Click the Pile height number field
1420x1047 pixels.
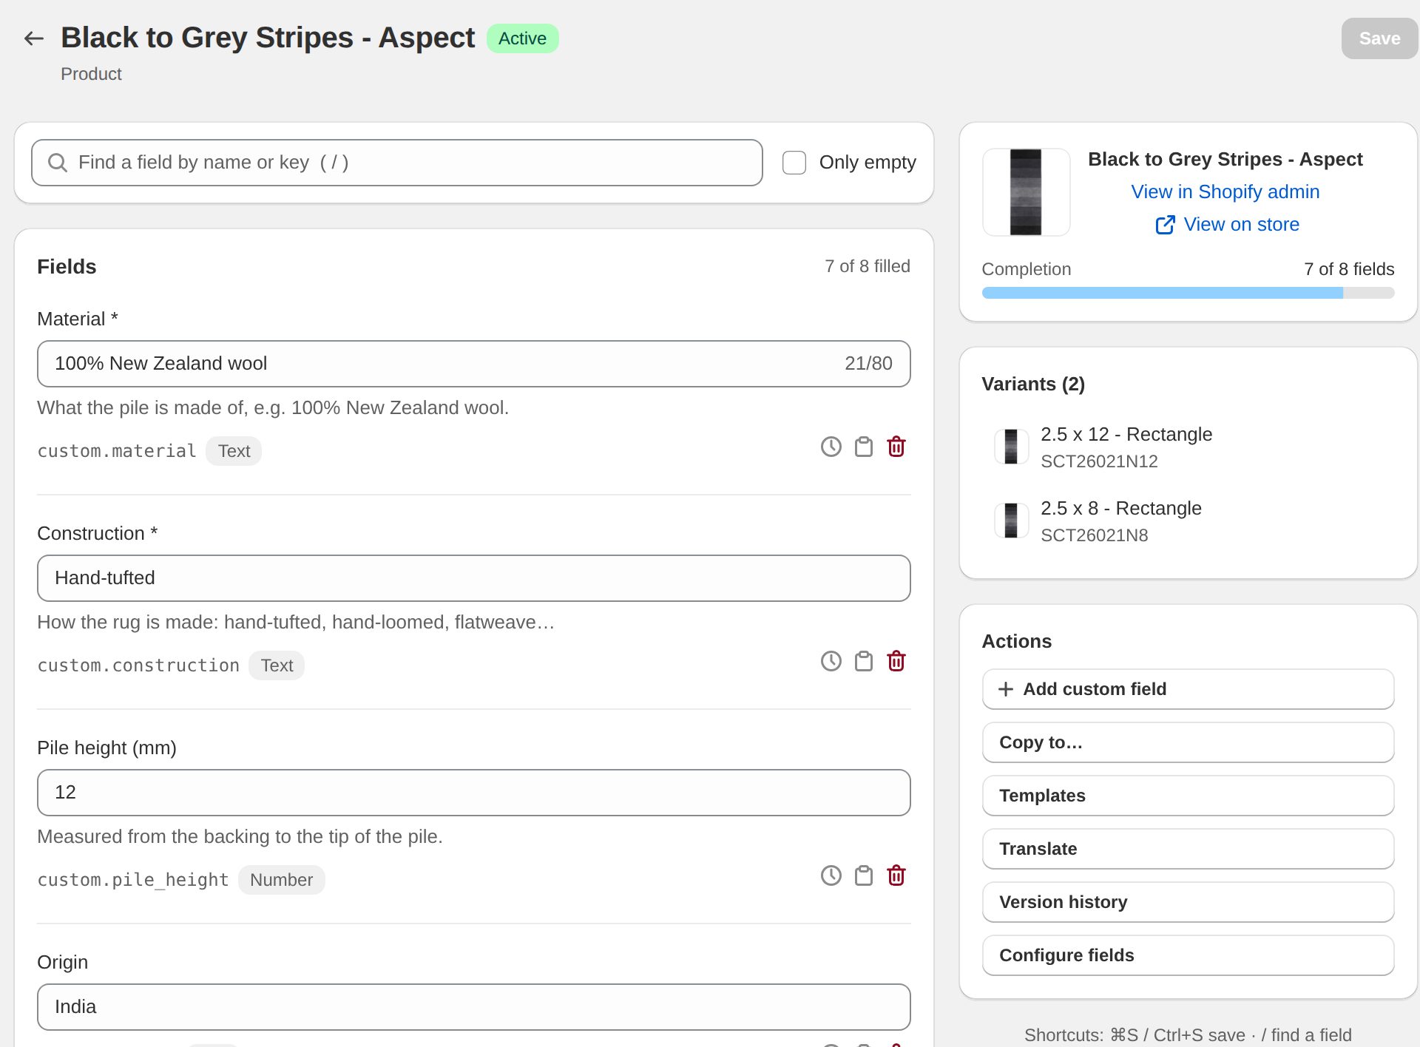pyautogui.click(x=473, y=793)
